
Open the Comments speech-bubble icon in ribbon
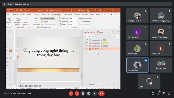(x=105, y=14)
